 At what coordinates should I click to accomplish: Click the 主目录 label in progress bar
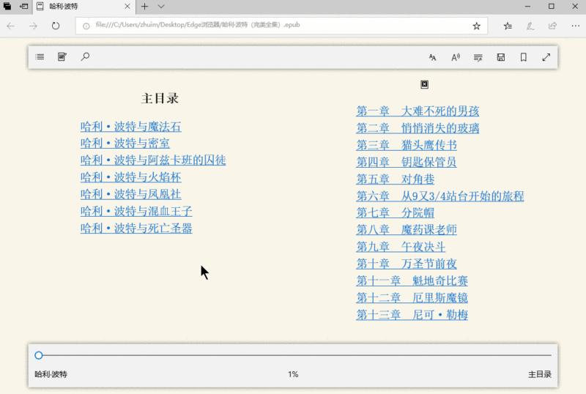pyautogui.click(x=540, y=374)
